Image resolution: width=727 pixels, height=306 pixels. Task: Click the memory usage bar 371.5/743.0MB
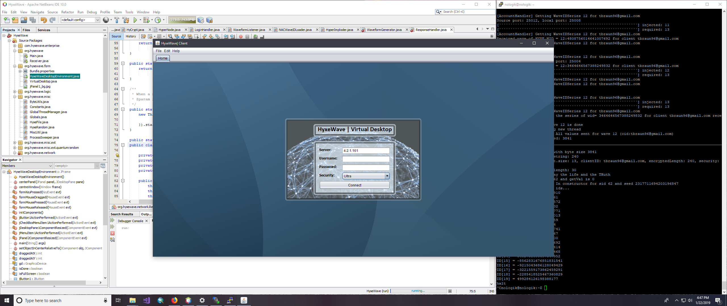[x=182, y=20]
